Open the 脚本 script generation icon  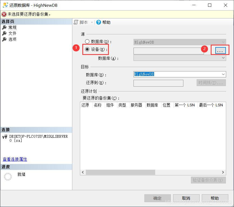click(76, 22)
